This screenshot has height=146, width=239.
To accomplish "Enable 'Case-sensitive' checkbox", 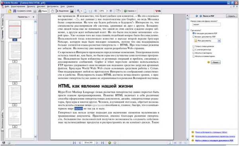I will (194, 49).
